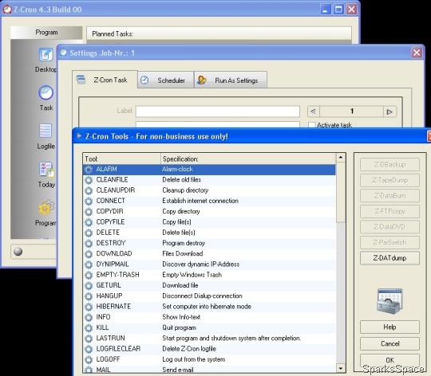Click the gear icon beside HIBERNATE
431x376 pixels.
89,307
